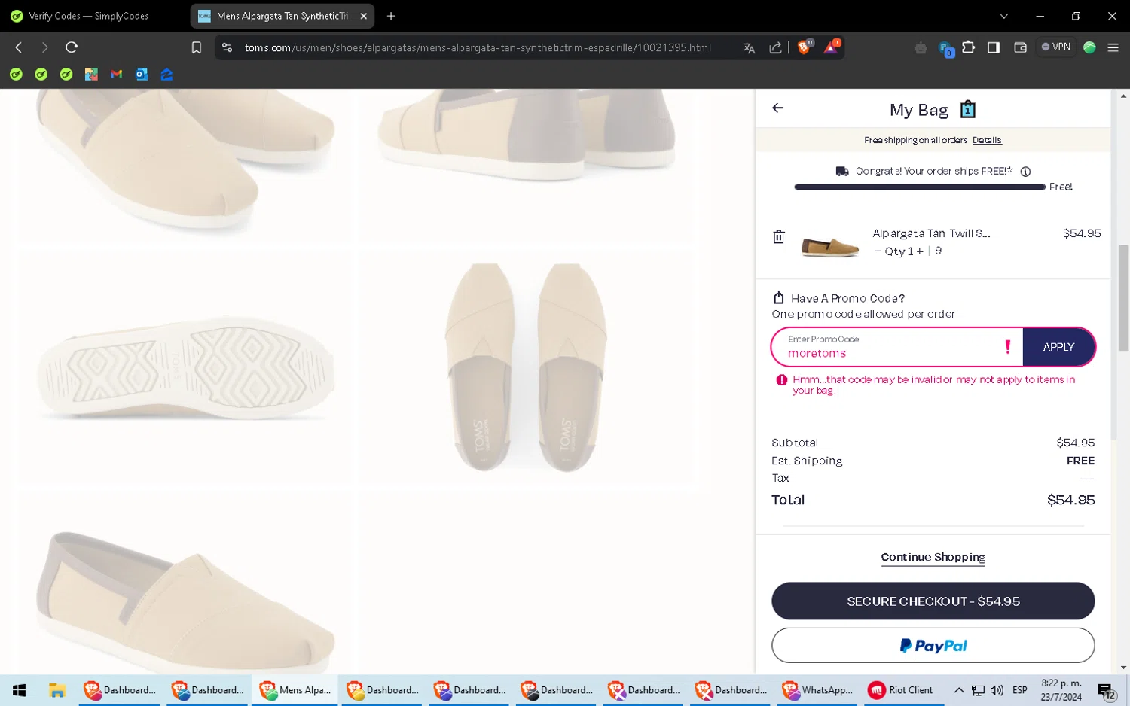The height and width of the screenshot is (706, 1130).
Task: Click the network tray icon
Action: point(978,690)
